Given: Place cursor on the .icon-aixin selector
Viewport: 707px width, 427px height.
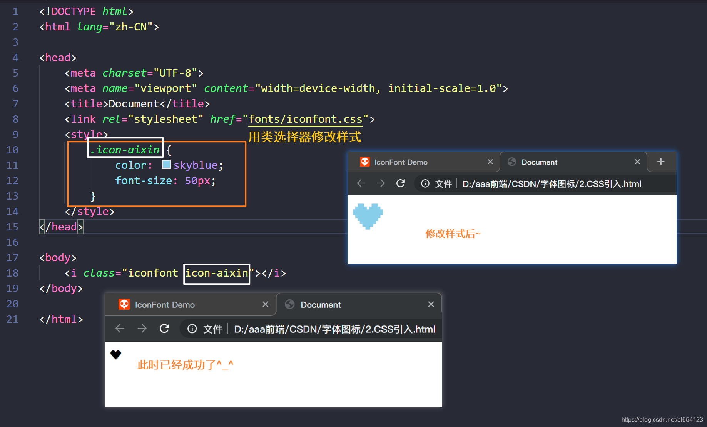Looking at the screenshot, I should point(125,150).
